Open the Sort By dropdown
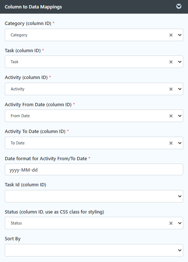188x262 pixels. click(94, 250)
